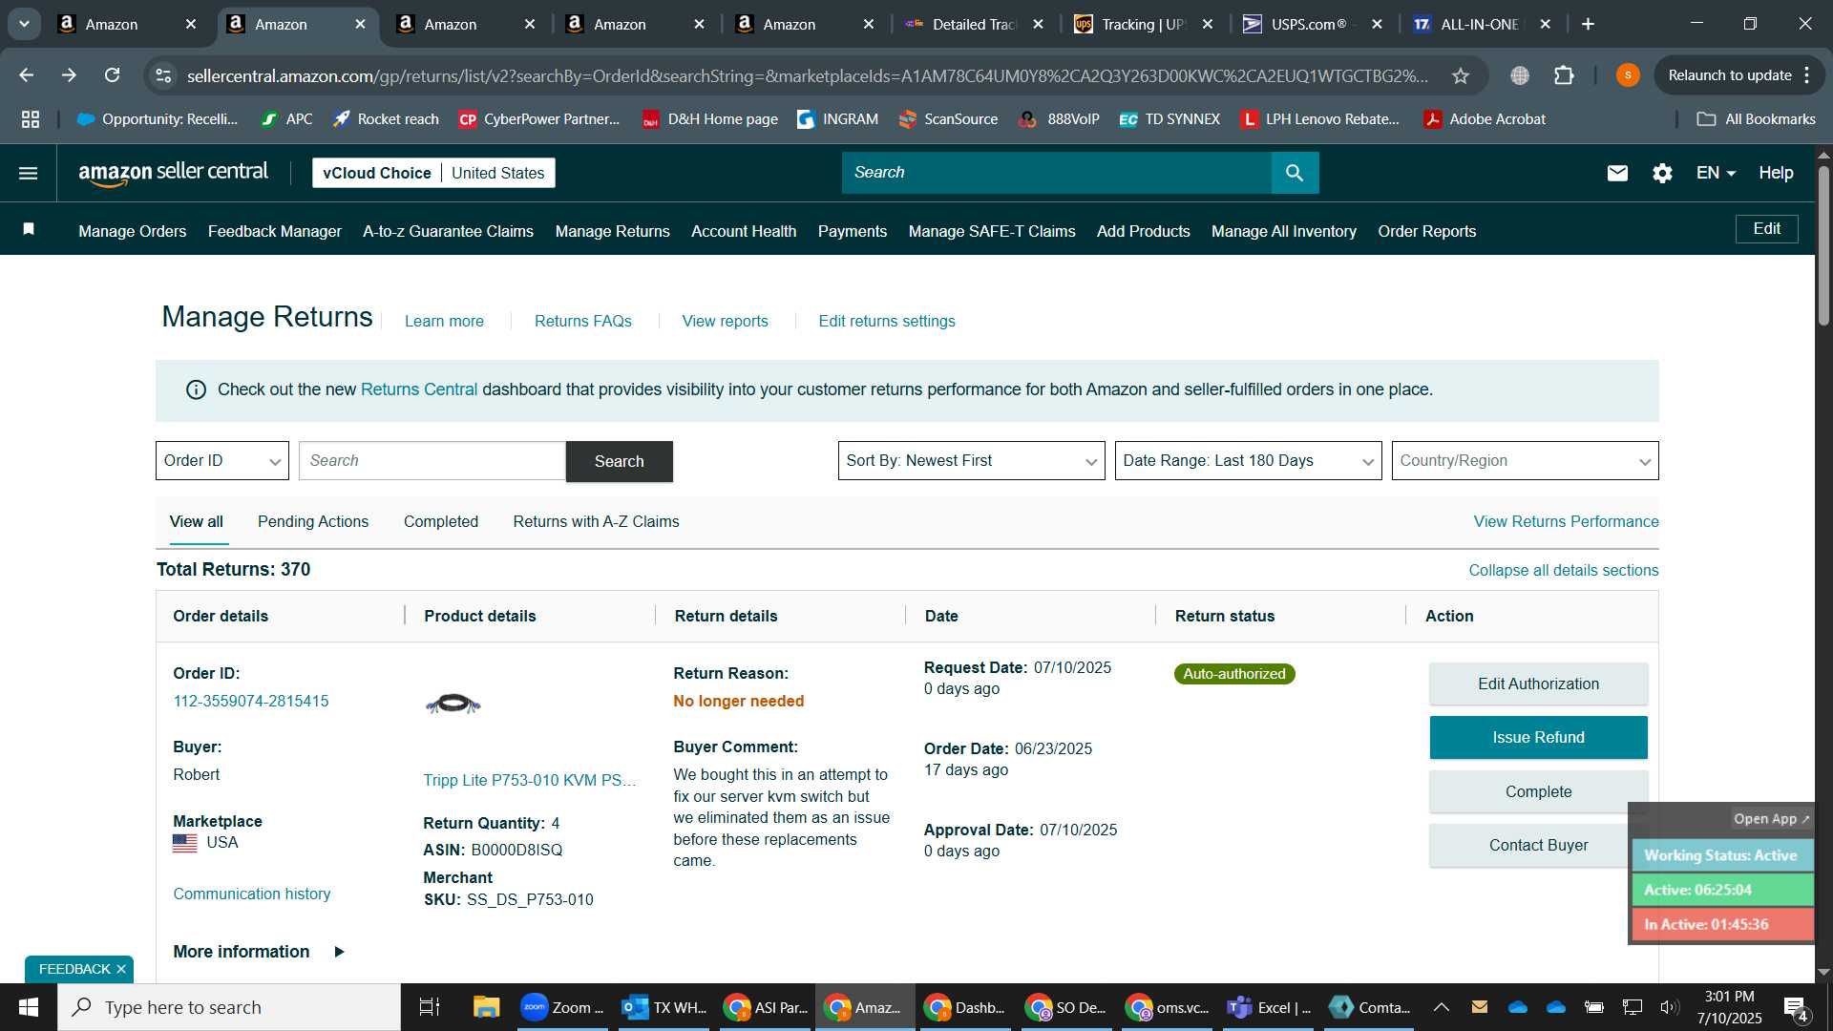Click Open App in the tracker widget
The width and height of the screenshot is (1833, 1031).
[x=1771, y=819]
